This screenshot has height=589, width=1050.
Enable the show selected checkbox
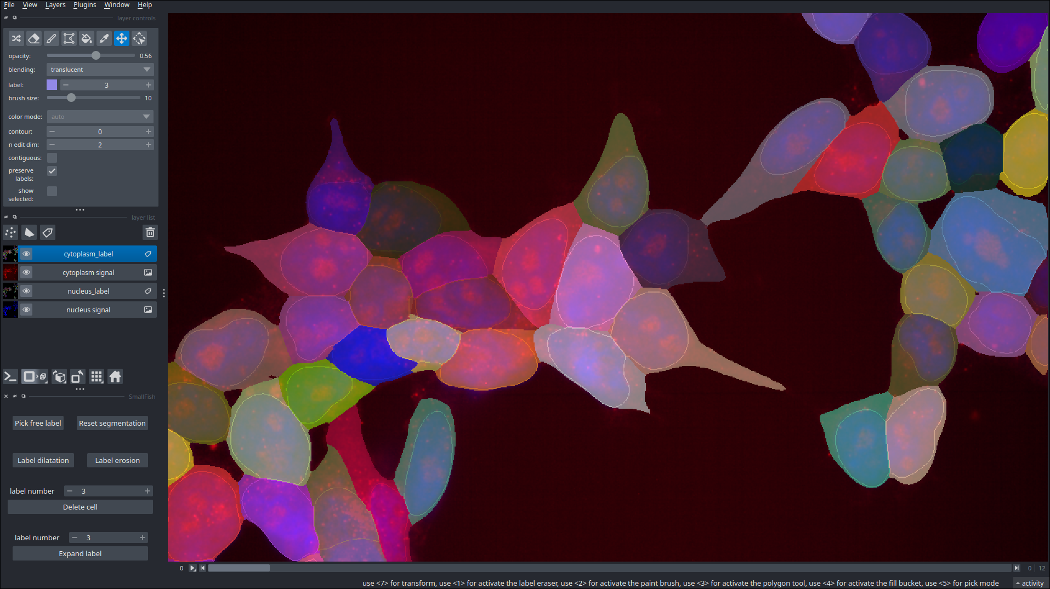coord(52,191)
